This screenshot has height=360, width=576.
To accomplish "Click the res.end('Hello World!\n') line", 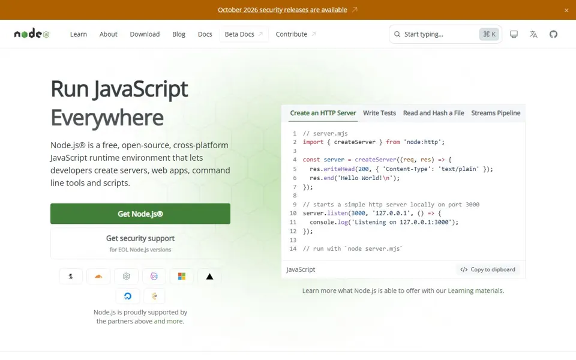I will click(355, 178).
